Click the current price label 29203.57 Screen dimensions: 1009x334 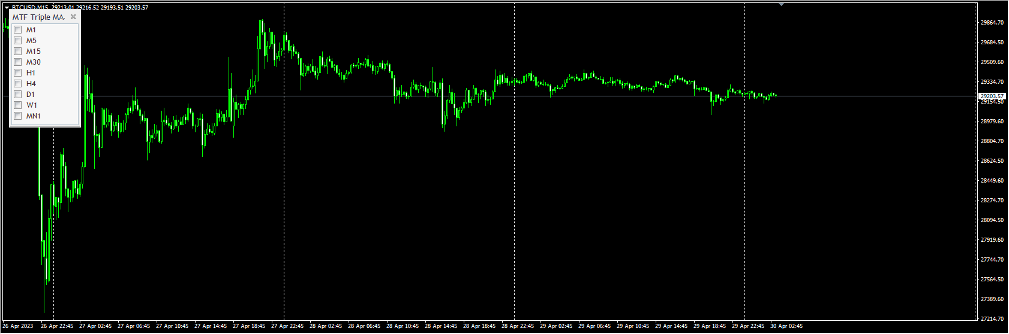coord(992,96)
